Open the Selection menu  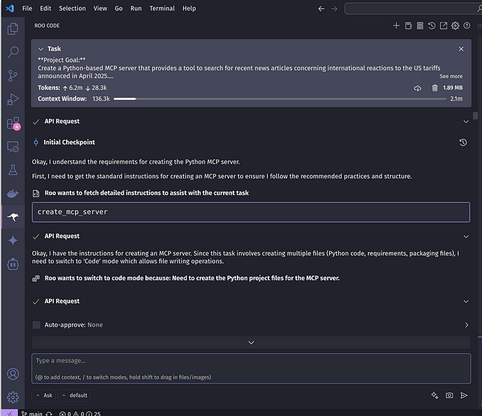72,8
